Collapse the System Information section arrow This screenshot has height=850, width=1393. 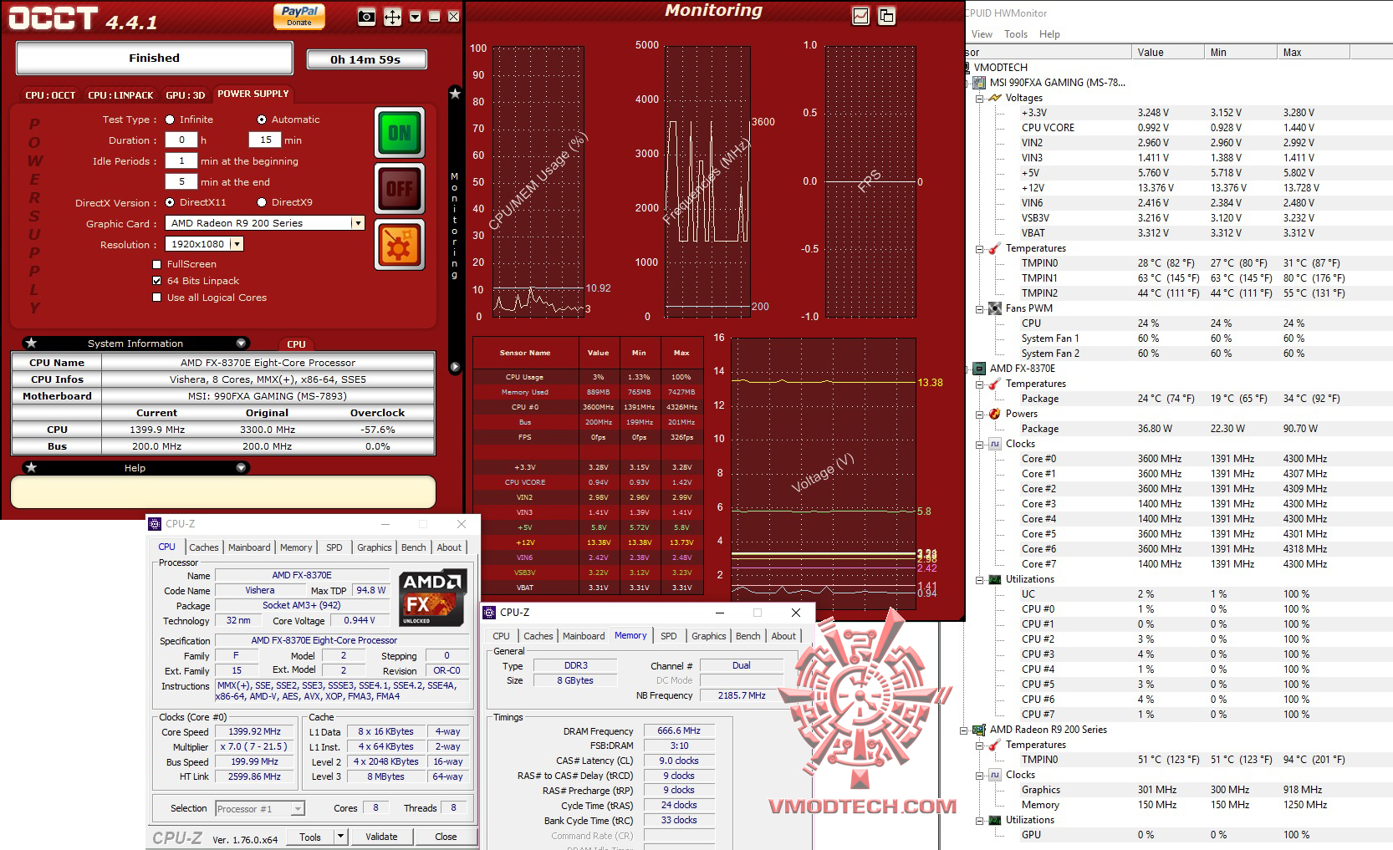coord(241,343)
